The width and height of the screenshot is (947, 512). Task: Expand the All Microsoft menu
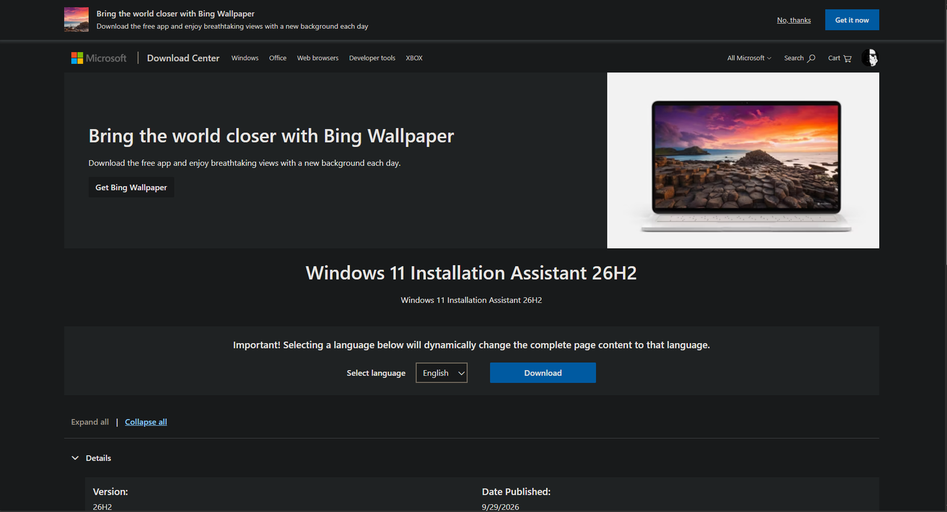[x=749, y=58]
